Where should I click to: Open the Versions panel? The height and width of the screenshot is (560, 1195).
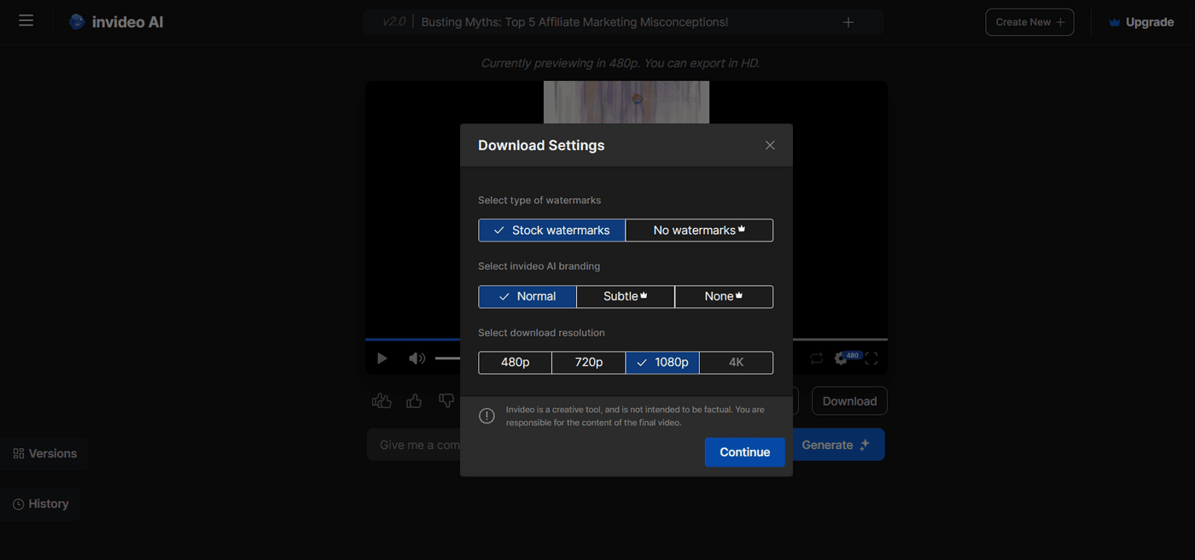tap(44, 452)
